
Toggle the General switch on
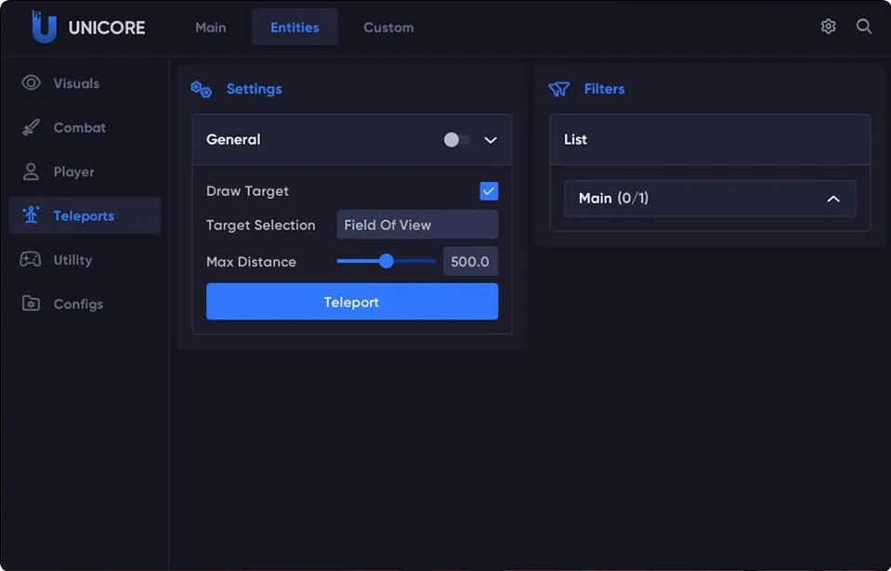[456, 140]
